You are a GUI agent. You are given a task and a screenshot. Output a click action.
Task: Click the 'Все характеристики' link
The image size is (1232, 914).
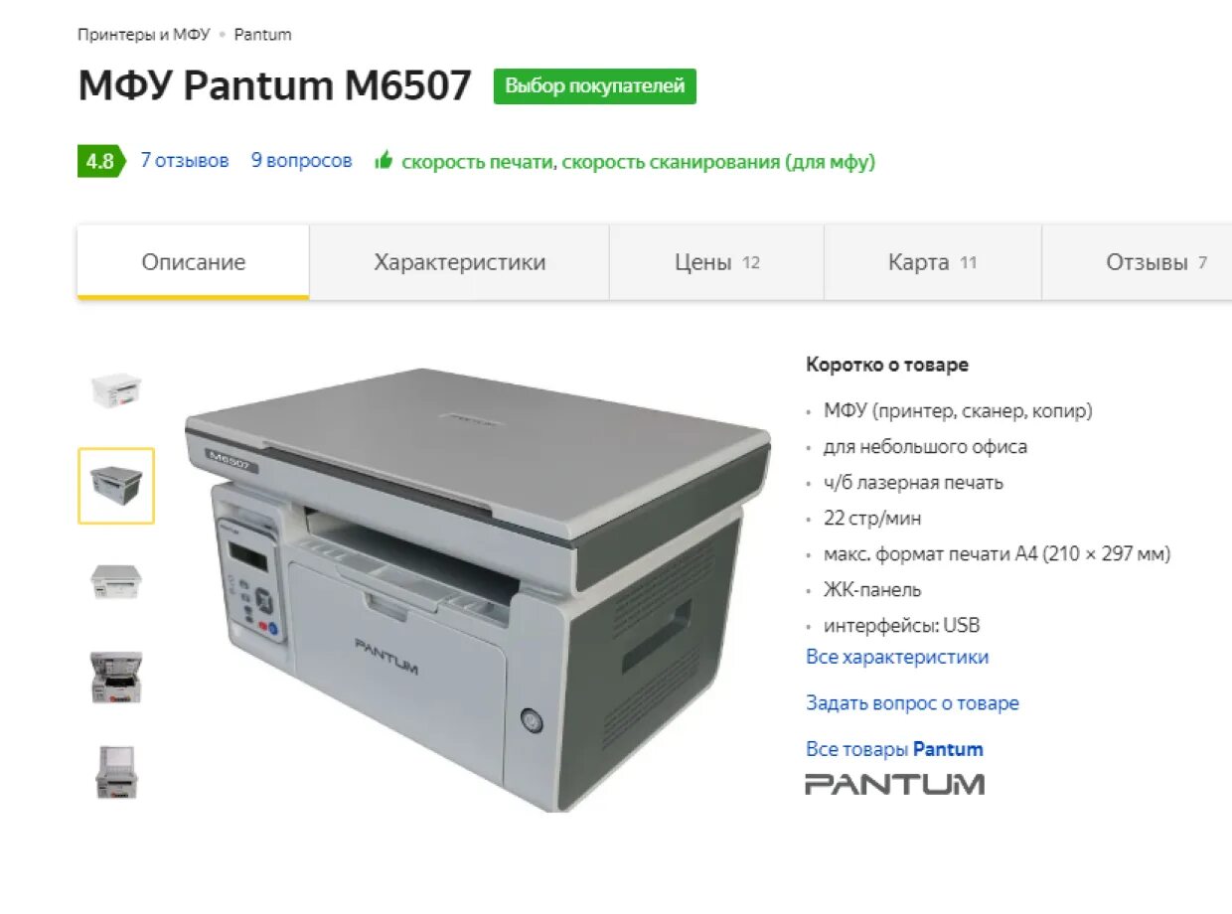[897, 657]
